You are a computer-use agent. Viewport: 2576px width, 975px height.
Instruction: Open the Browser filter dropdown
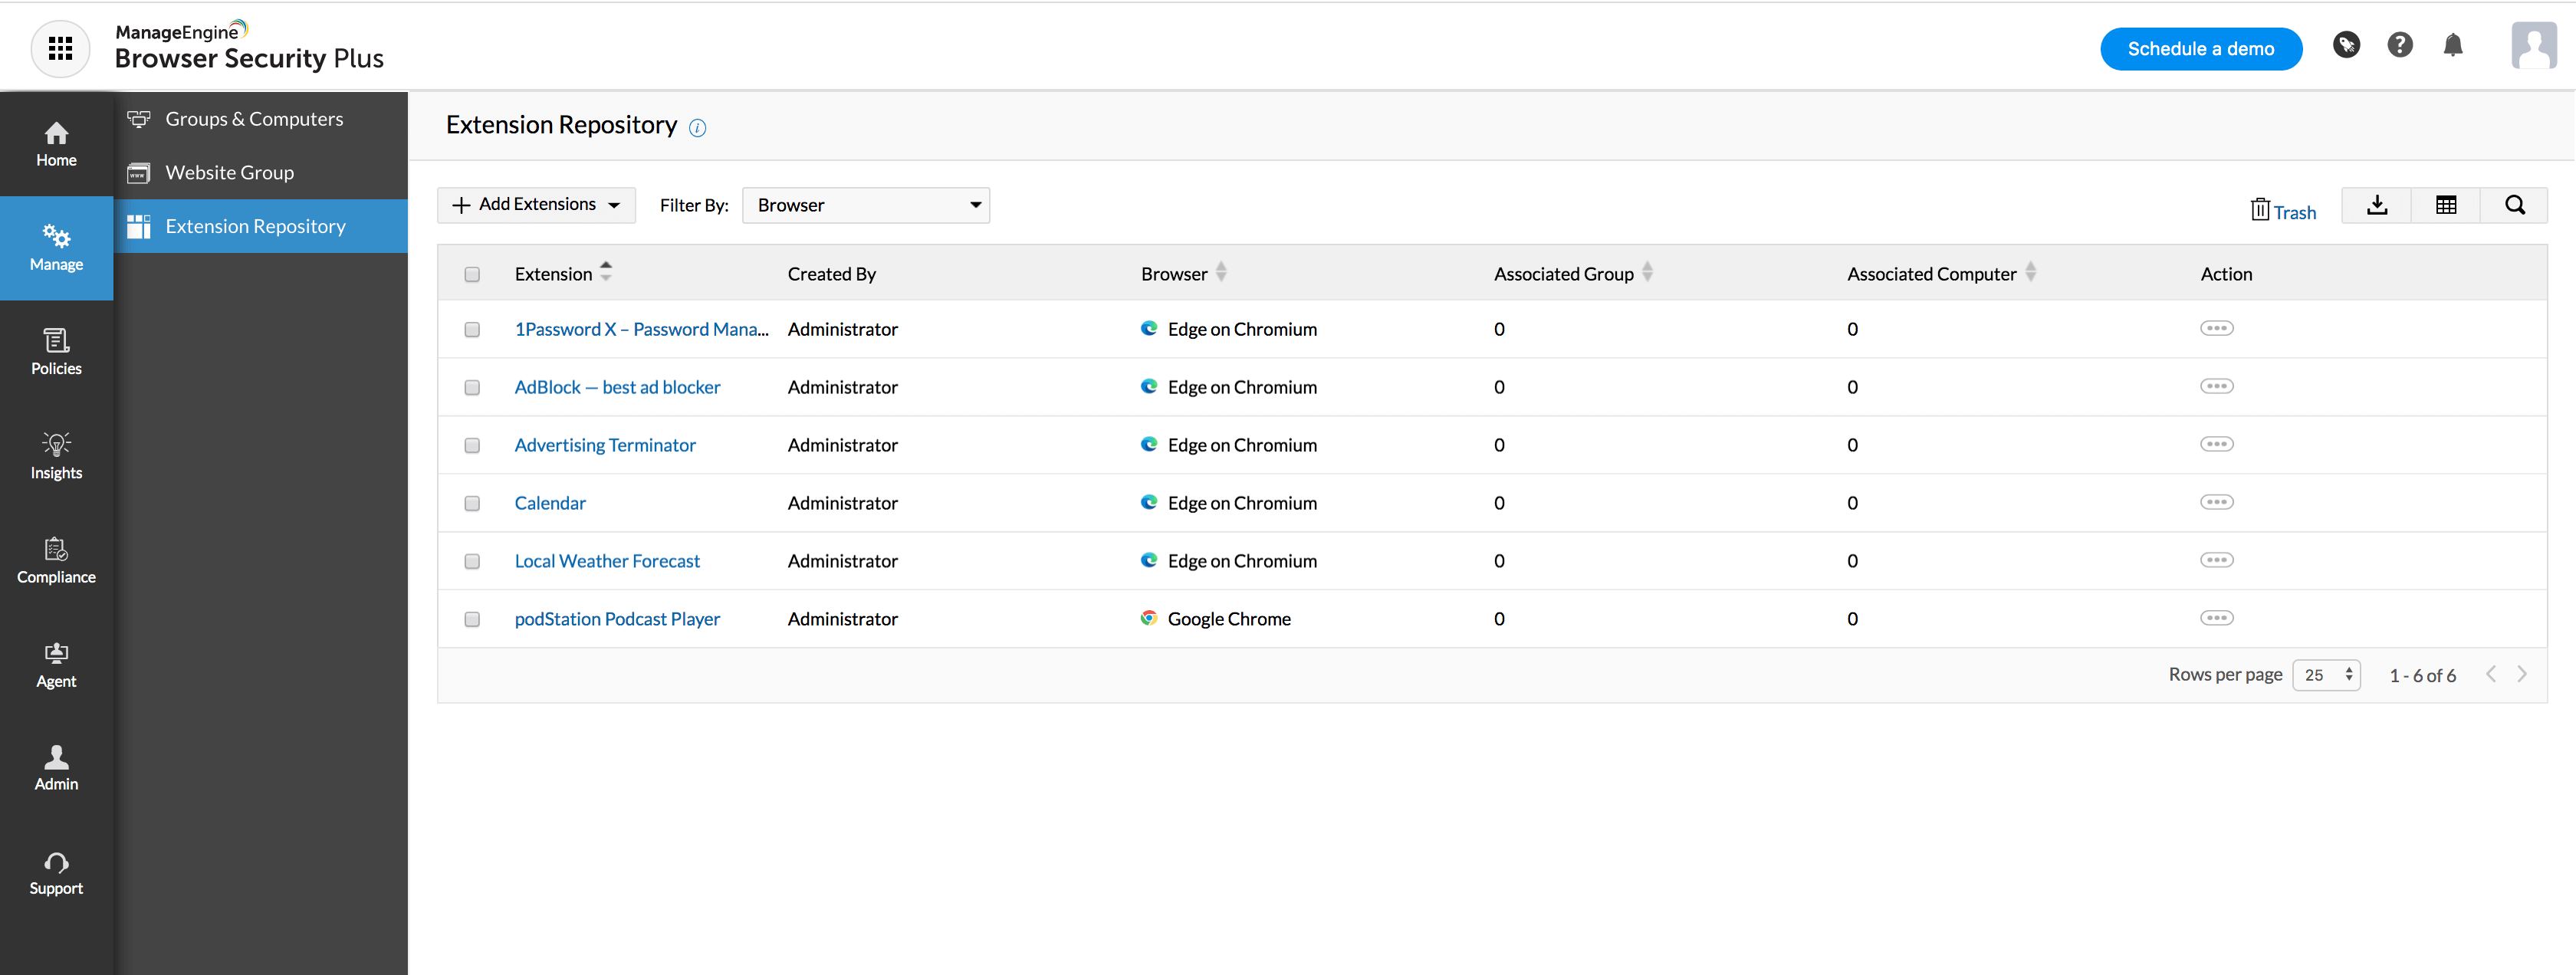point(865,206)
